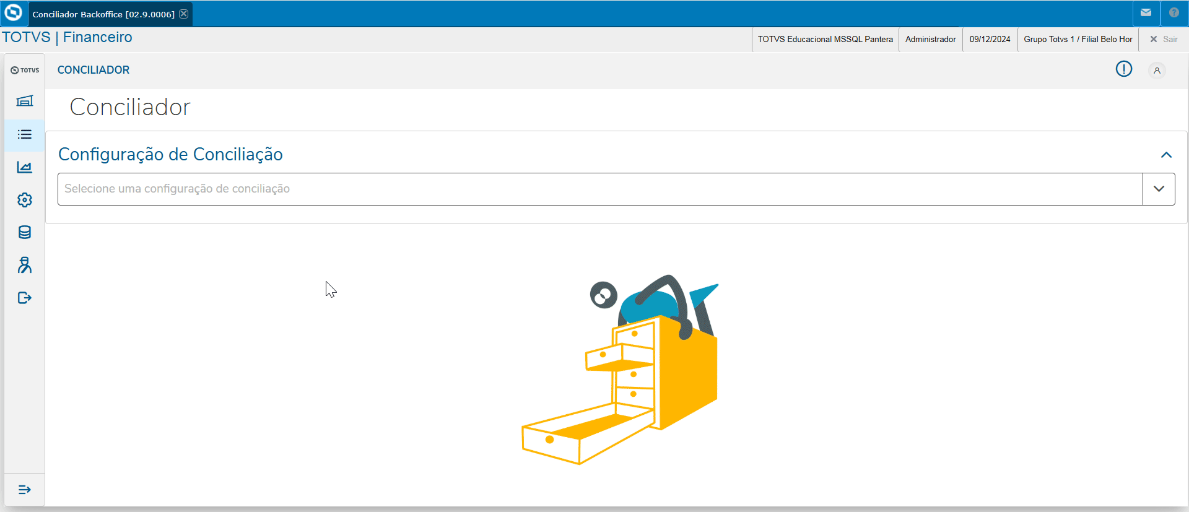Select the list icon in sidebar

[x=25, y=134]
